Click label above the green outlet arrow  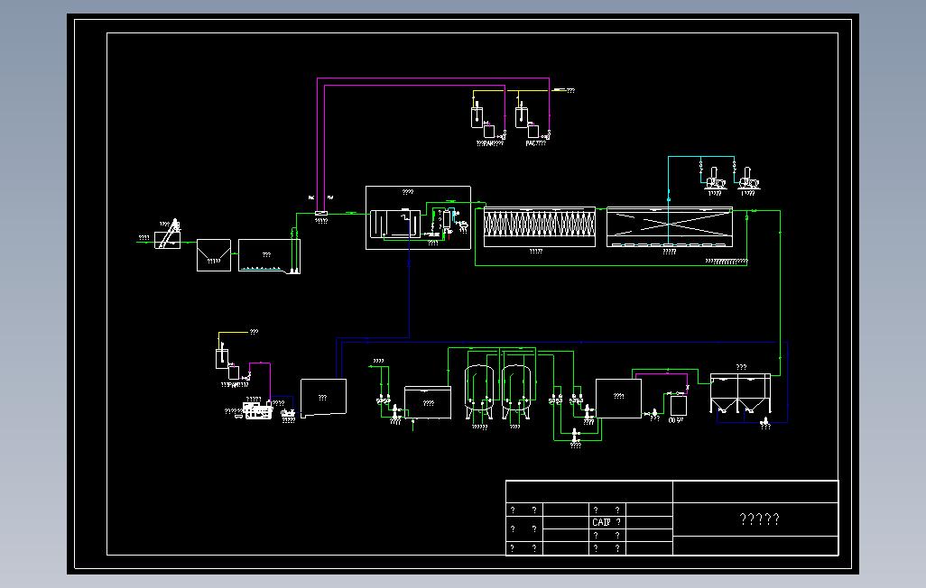pos(378,361)
